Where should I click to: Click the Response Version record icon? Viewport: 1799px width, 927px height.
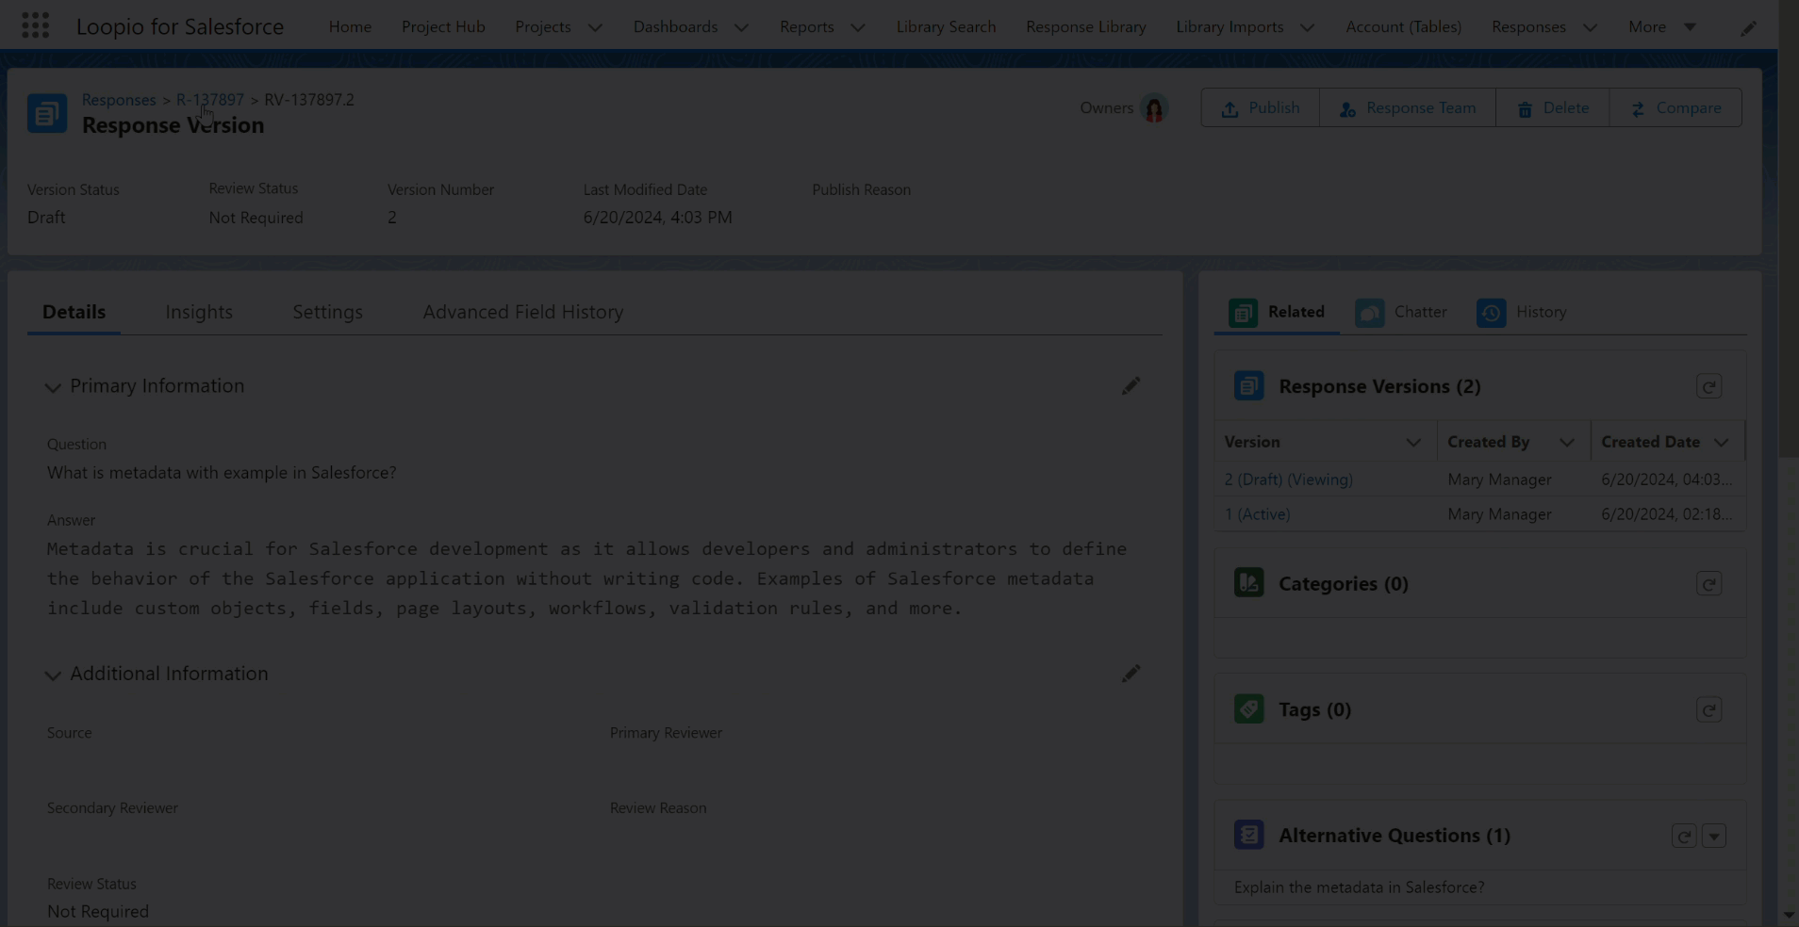(47, 113)
